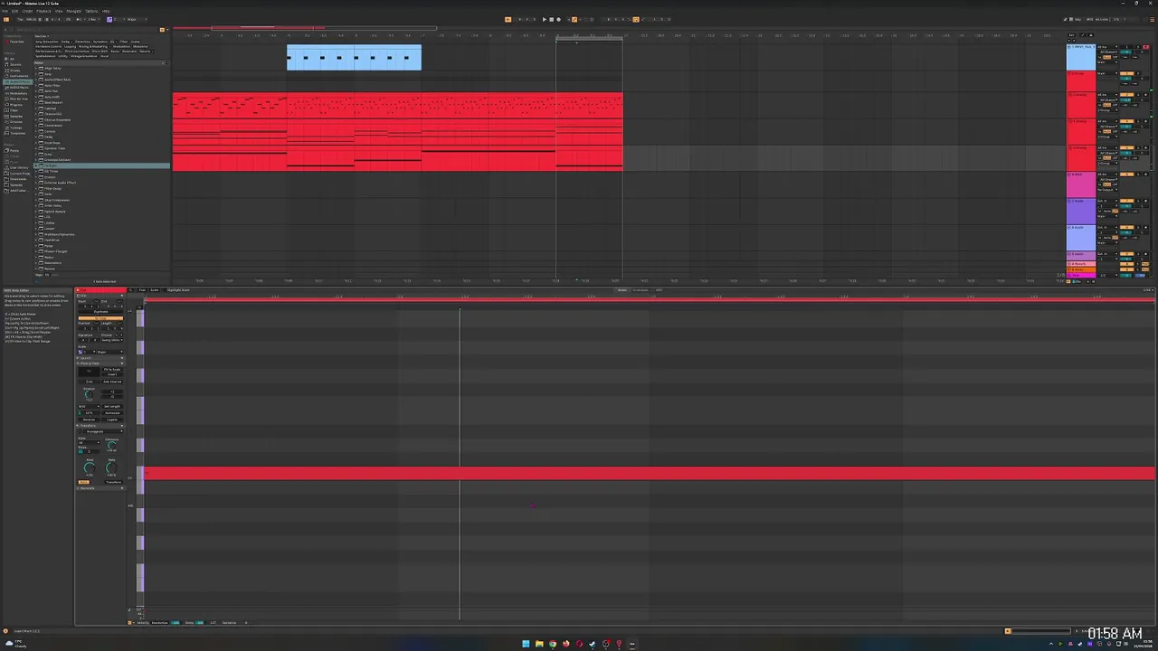Collapse the Pitch & Time section

(121, 363)
